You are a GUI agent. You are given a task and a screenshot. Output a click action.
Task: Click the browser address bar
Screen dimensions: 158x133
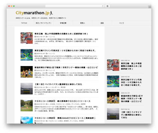click(x=75, y=6)
